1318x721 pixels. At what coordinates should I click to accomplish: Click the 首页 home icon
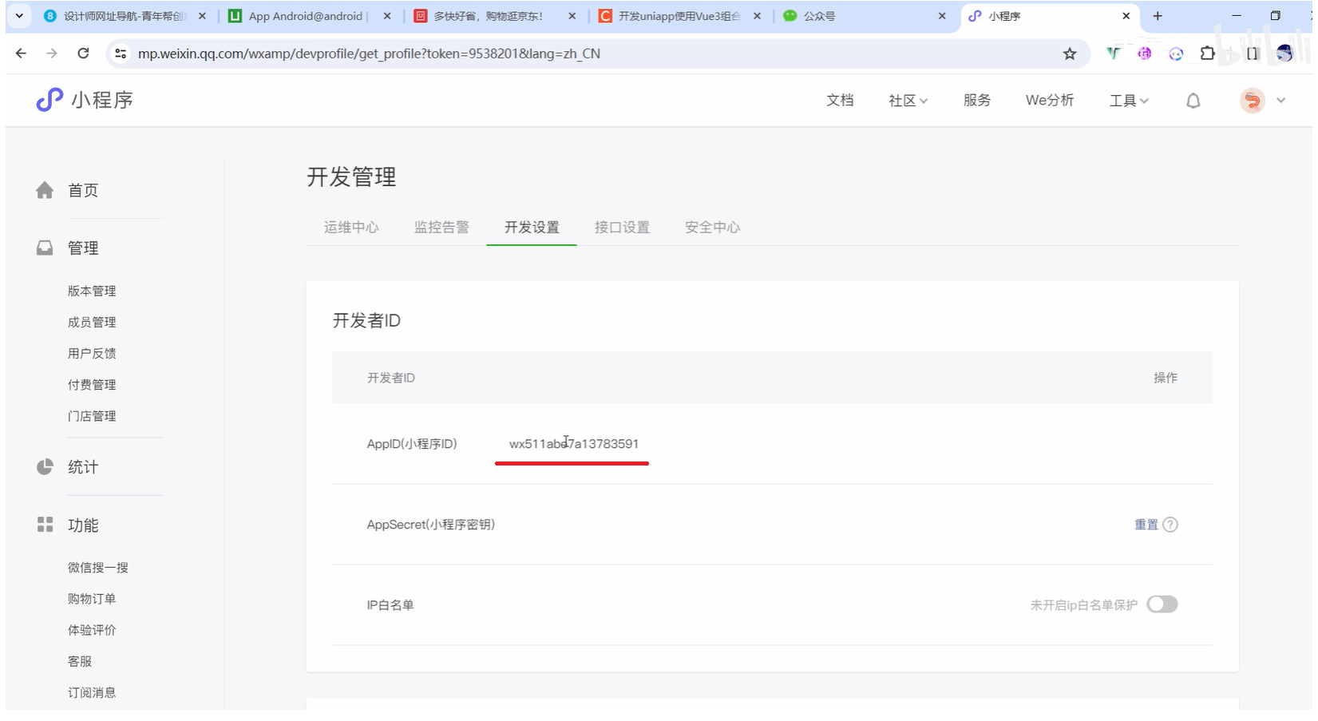point(45,190)
